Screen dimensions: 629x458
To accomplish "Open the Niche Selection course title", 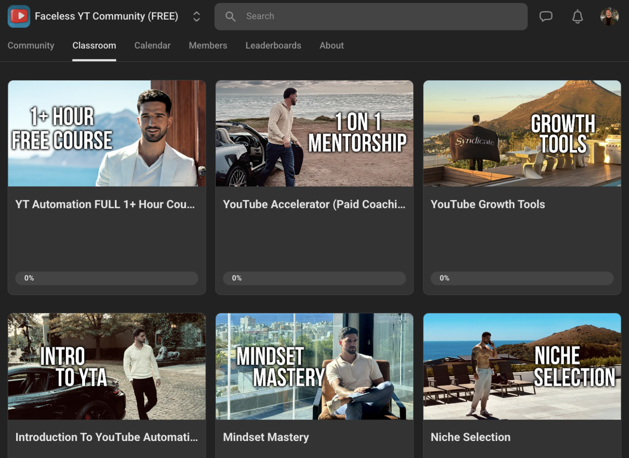I will click(470, 437).
